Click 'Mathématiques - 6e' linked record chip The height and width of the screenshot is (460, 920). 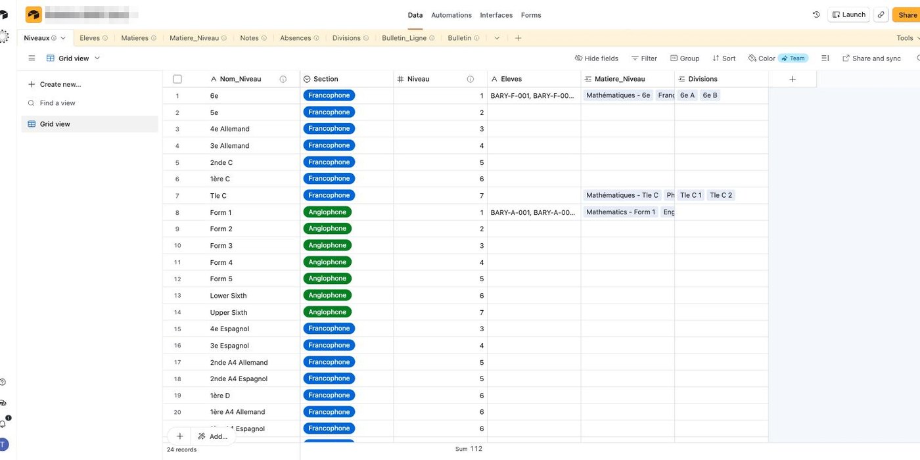[618, 95]
